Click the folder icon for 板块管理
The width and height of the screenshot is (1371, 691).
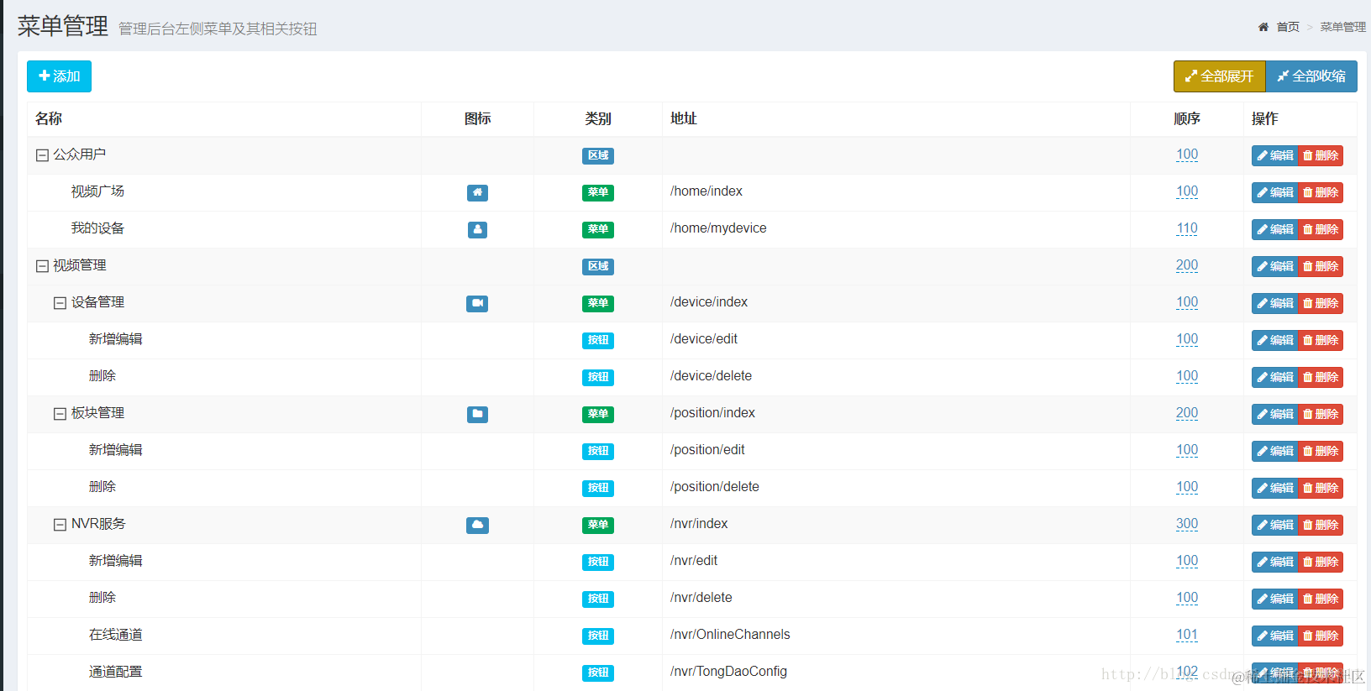477,414
